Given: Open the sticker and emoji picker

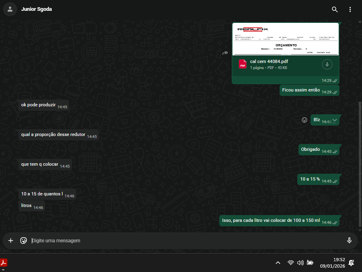Looking at the screenshot, I should [x=24, y=241].
